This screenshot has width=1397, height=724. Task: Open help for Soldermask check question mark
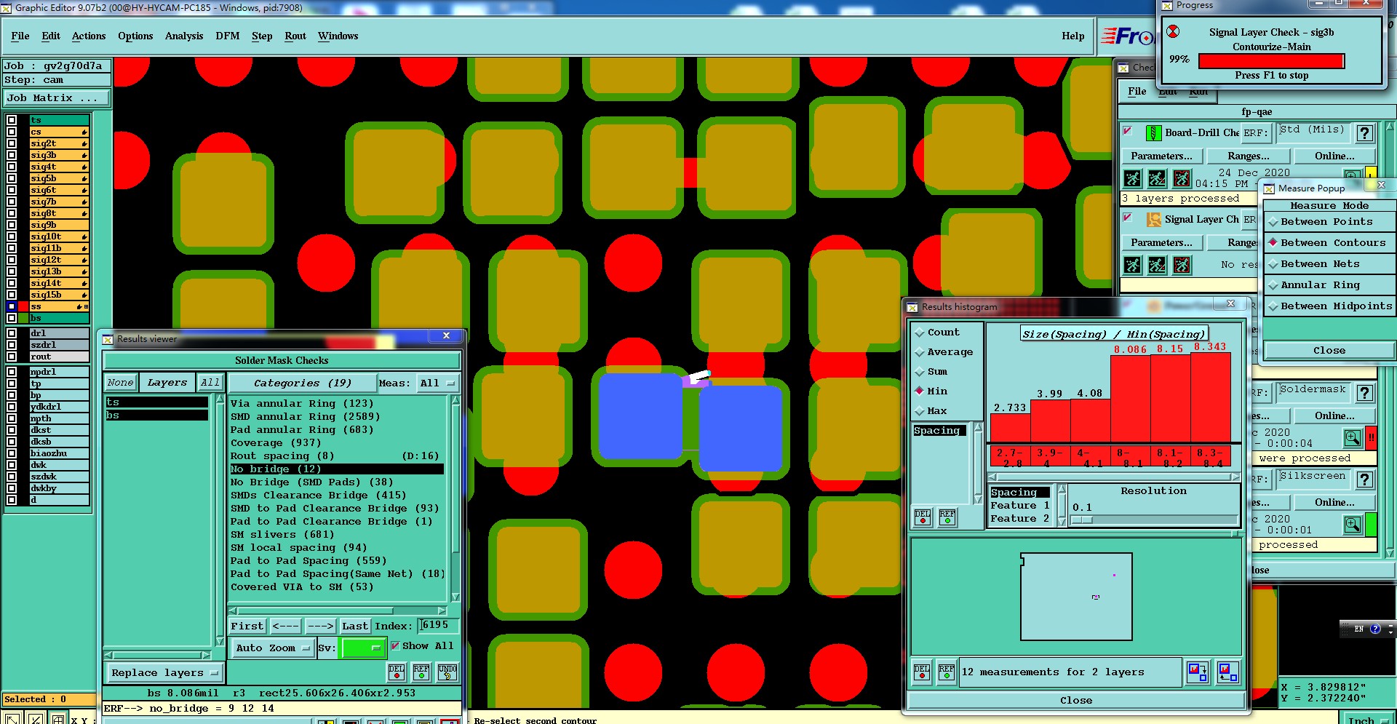point(1365,393)
